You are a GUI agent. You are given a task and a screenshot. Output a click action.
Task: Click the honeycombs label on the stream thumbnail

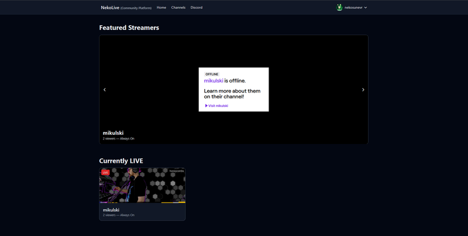point(176,171)
